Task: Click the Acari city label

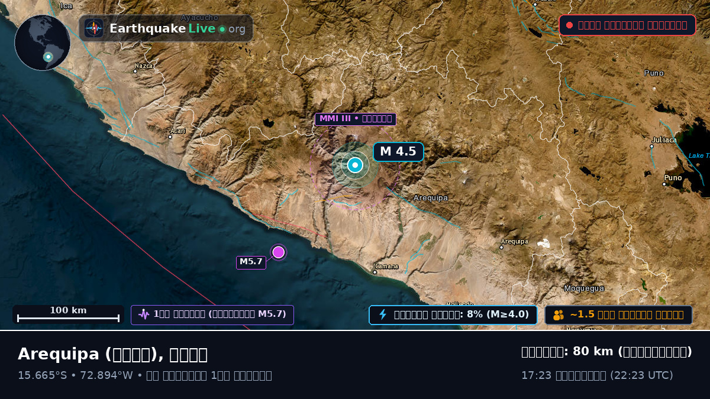Action: tap(178, 131)
